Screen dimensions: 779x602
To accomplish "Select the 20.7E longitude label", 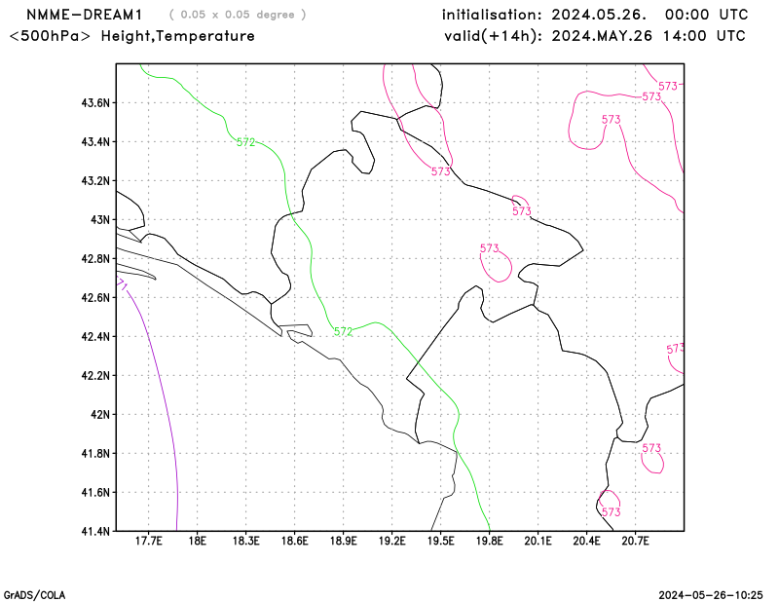I will point(636,541).
